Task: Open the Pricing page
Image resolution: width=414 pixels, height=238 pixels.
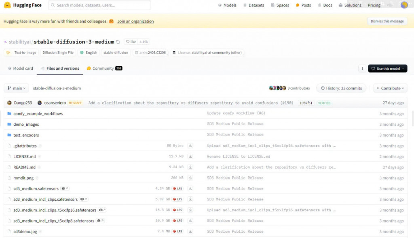Action: coord(374,5)
